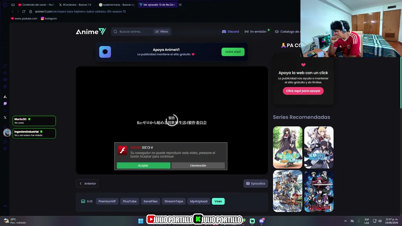Go to En emisión section
The width and height of the screenshot is (402, 226).
coord(255,32)
